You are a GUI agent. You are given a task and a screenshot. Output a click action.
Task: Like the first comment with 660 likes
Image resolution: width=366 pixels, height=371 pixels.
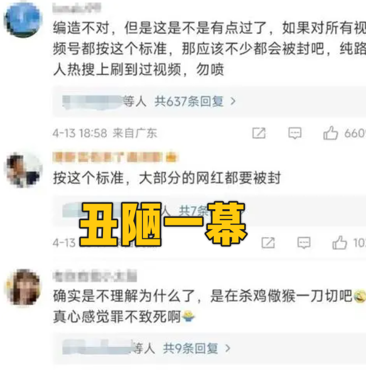(x=331, y=133)
